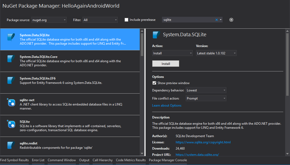Click the System.Data.SQLite icon in details pane

pyautogui.click(x=156, y=35)
